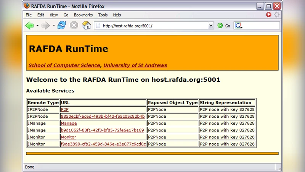Screen dimensions: 305x172
Task: Click into the address bar URL field
Action: point(152,26)
